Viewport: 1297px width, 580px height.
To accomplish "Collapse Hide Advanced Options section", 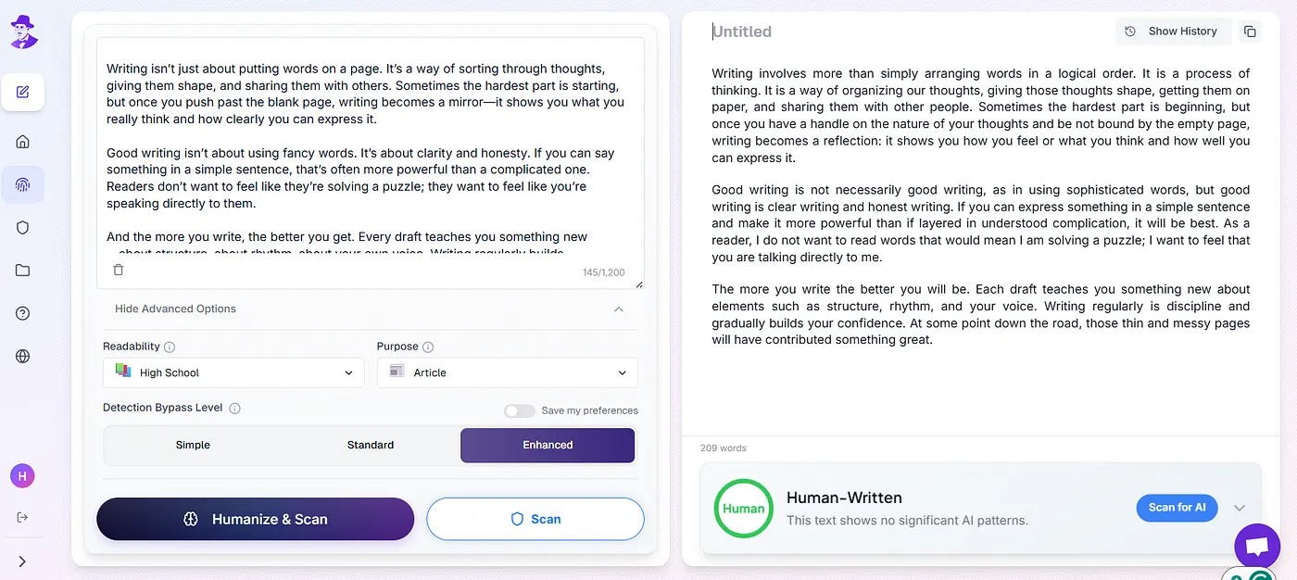I will [370, 309].
